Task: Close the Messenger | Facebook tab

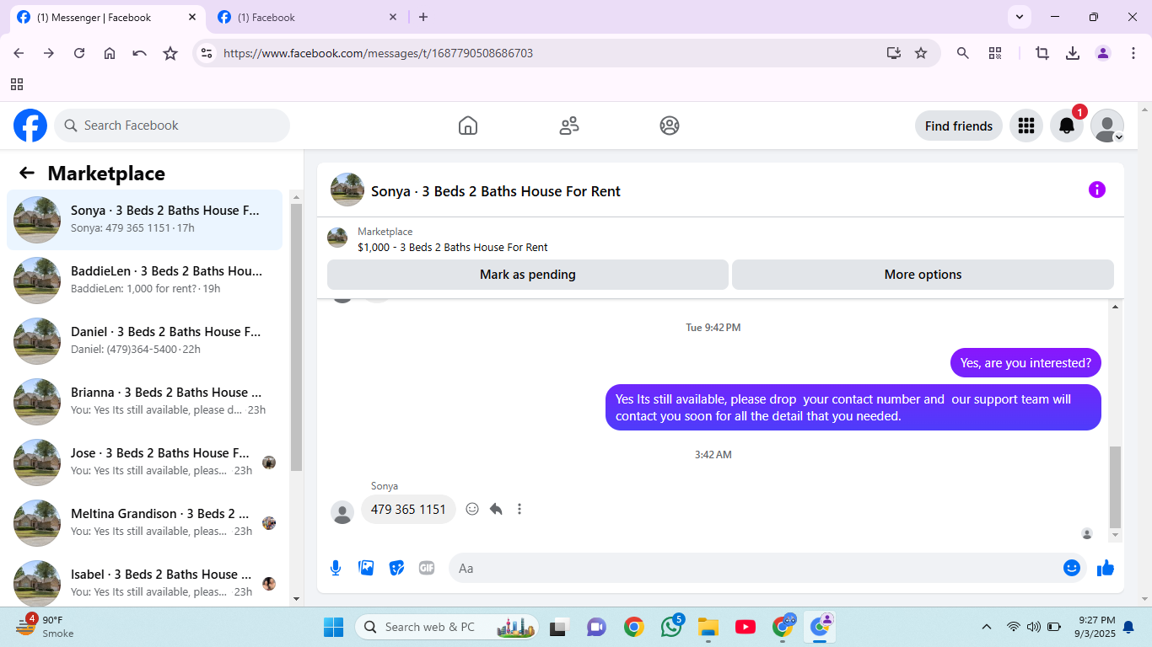Action: pyautogui.click(x=192, y=17)
